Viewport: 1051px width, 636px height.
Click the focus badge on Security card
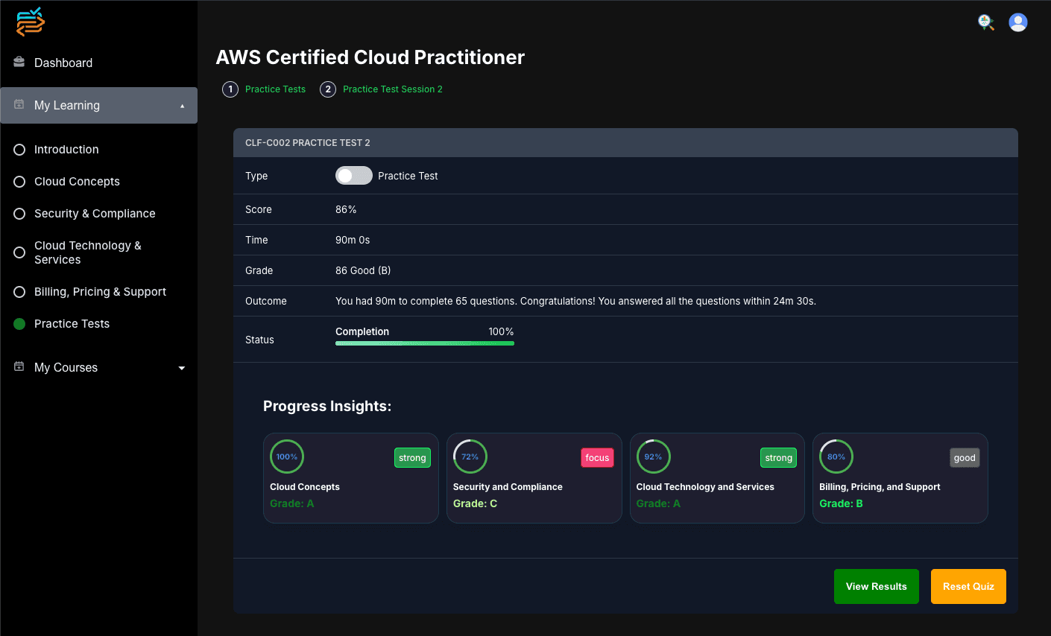[x=597, y=458]
